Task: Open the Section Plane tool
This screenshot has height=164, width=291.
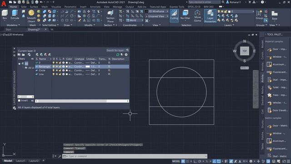Action: [x=110, y=16]
